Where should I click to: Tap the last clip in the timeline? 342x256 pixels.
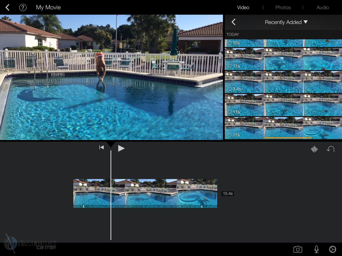197,193
